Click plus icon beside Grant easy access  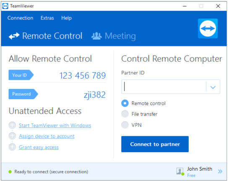point(12,147)
